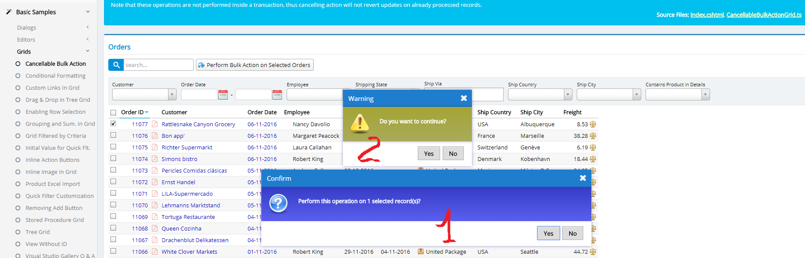Close the Confirm dialog
Screen dimensions: 805x258
[x=583, y=178]
